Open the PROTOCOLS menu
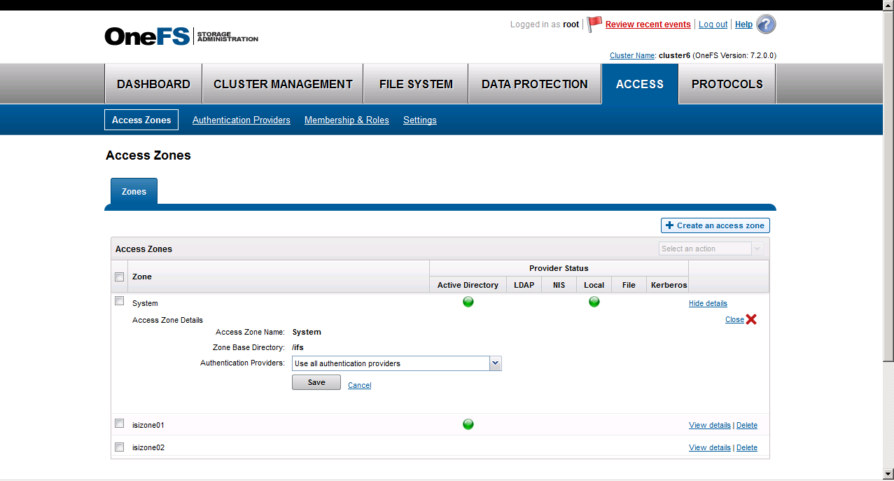 coord(727,84)
